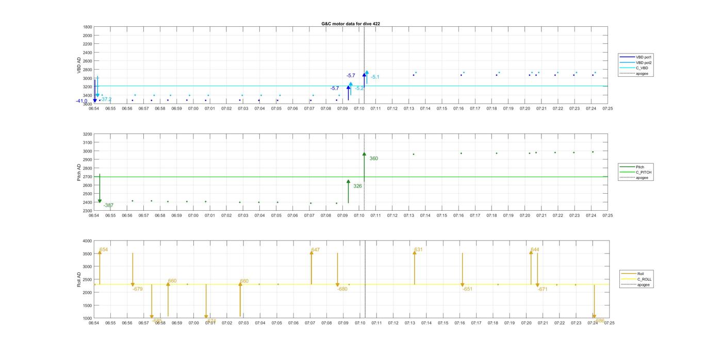Click the '631' roll data label
Screen dimensions: 722x357
(418, 249)
